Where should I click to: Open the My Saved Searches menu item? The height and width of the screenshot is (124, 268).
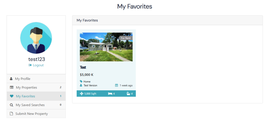(30, 105)
